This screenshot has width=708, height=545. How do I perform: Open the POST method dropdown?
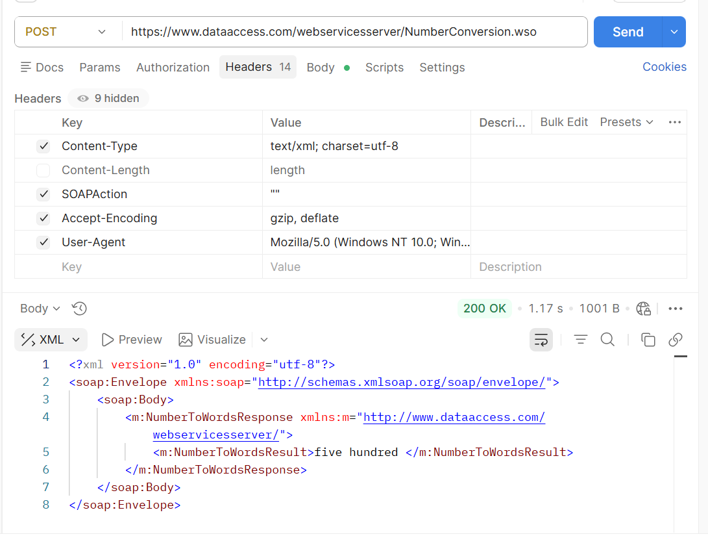(66, 32)
